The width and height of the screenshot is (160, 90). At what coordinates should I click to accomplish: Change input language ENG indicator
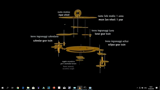tap(145, 88)
